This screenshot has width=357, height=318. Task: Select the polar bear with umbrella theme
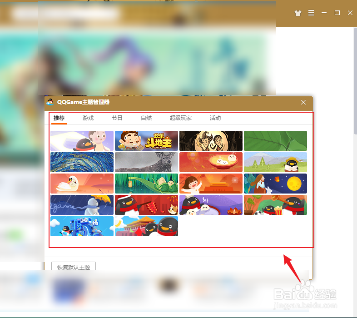click(82, 205)
